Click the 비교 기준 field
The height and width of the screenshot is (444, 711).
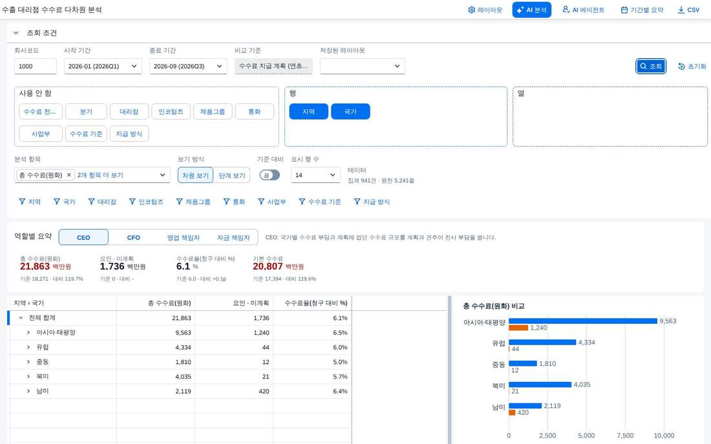[x=273, y=66]
